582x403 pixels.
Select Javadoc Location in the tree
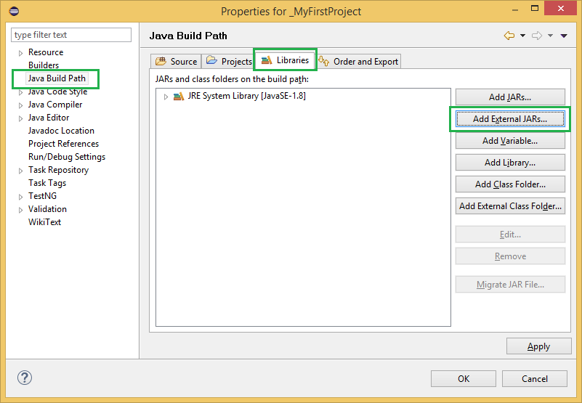[61, 131]
